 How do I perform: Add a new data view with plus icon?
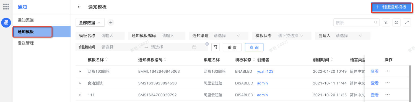pos(110,23)
